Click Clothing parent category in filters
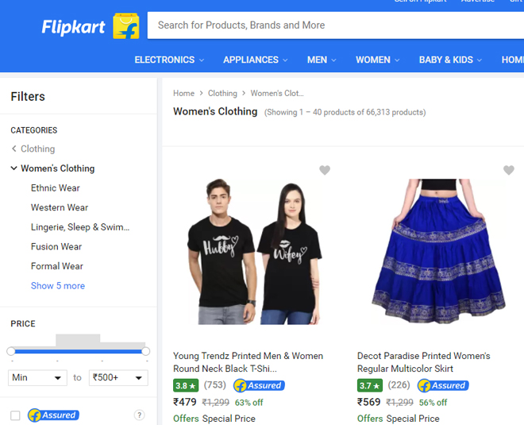This screenshot has height=425, width=524. [38, 149]
